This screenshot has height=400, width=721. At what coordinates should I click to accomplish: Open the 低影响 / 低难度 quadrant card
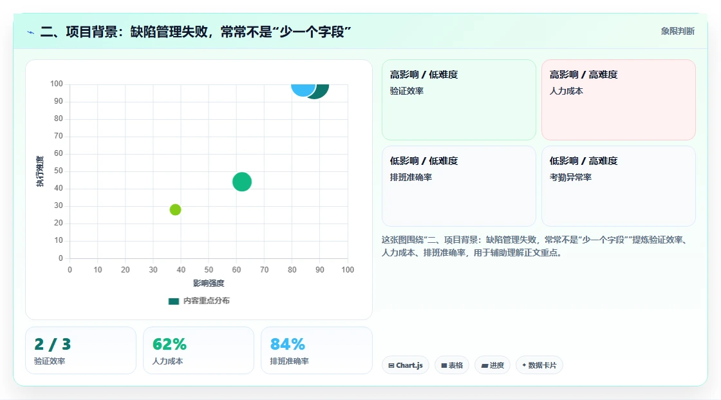tap(459, 186)
